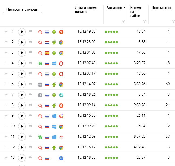
Task: Click the direct visit home icon in row 4
Action: (40, 63)
